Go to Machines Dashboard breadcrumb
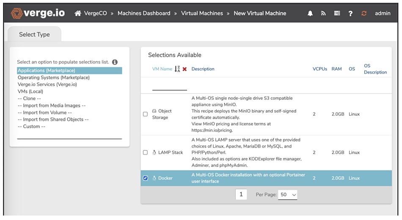402x220 pixels. (144, 14)
